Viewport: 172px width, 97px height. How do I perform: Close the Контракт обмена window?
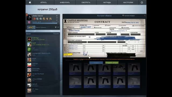coord(145,16)
